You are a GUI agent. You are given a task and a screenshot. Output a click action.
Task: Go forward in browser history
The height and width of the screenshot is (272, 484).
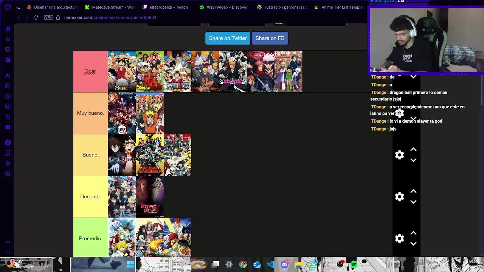(x=27, y=17)
